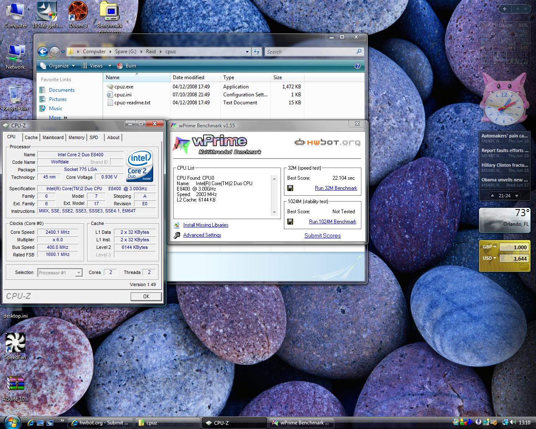Image resolution: width=536 pixels, height=429 pixels.
Task: Launch the SpeedFan desktop shortcut
Action: click(x=15, y=346)
